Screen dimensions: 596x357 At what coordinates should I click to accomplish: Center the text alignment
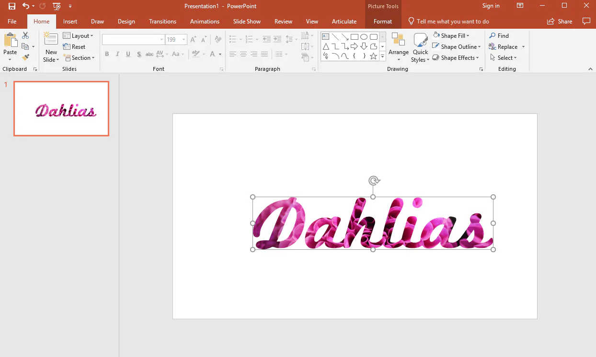243,54
